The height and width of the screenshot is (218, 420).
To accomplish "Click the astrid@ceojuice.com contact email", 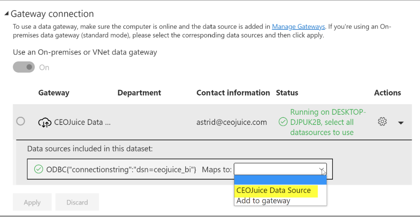I will 232,122.
